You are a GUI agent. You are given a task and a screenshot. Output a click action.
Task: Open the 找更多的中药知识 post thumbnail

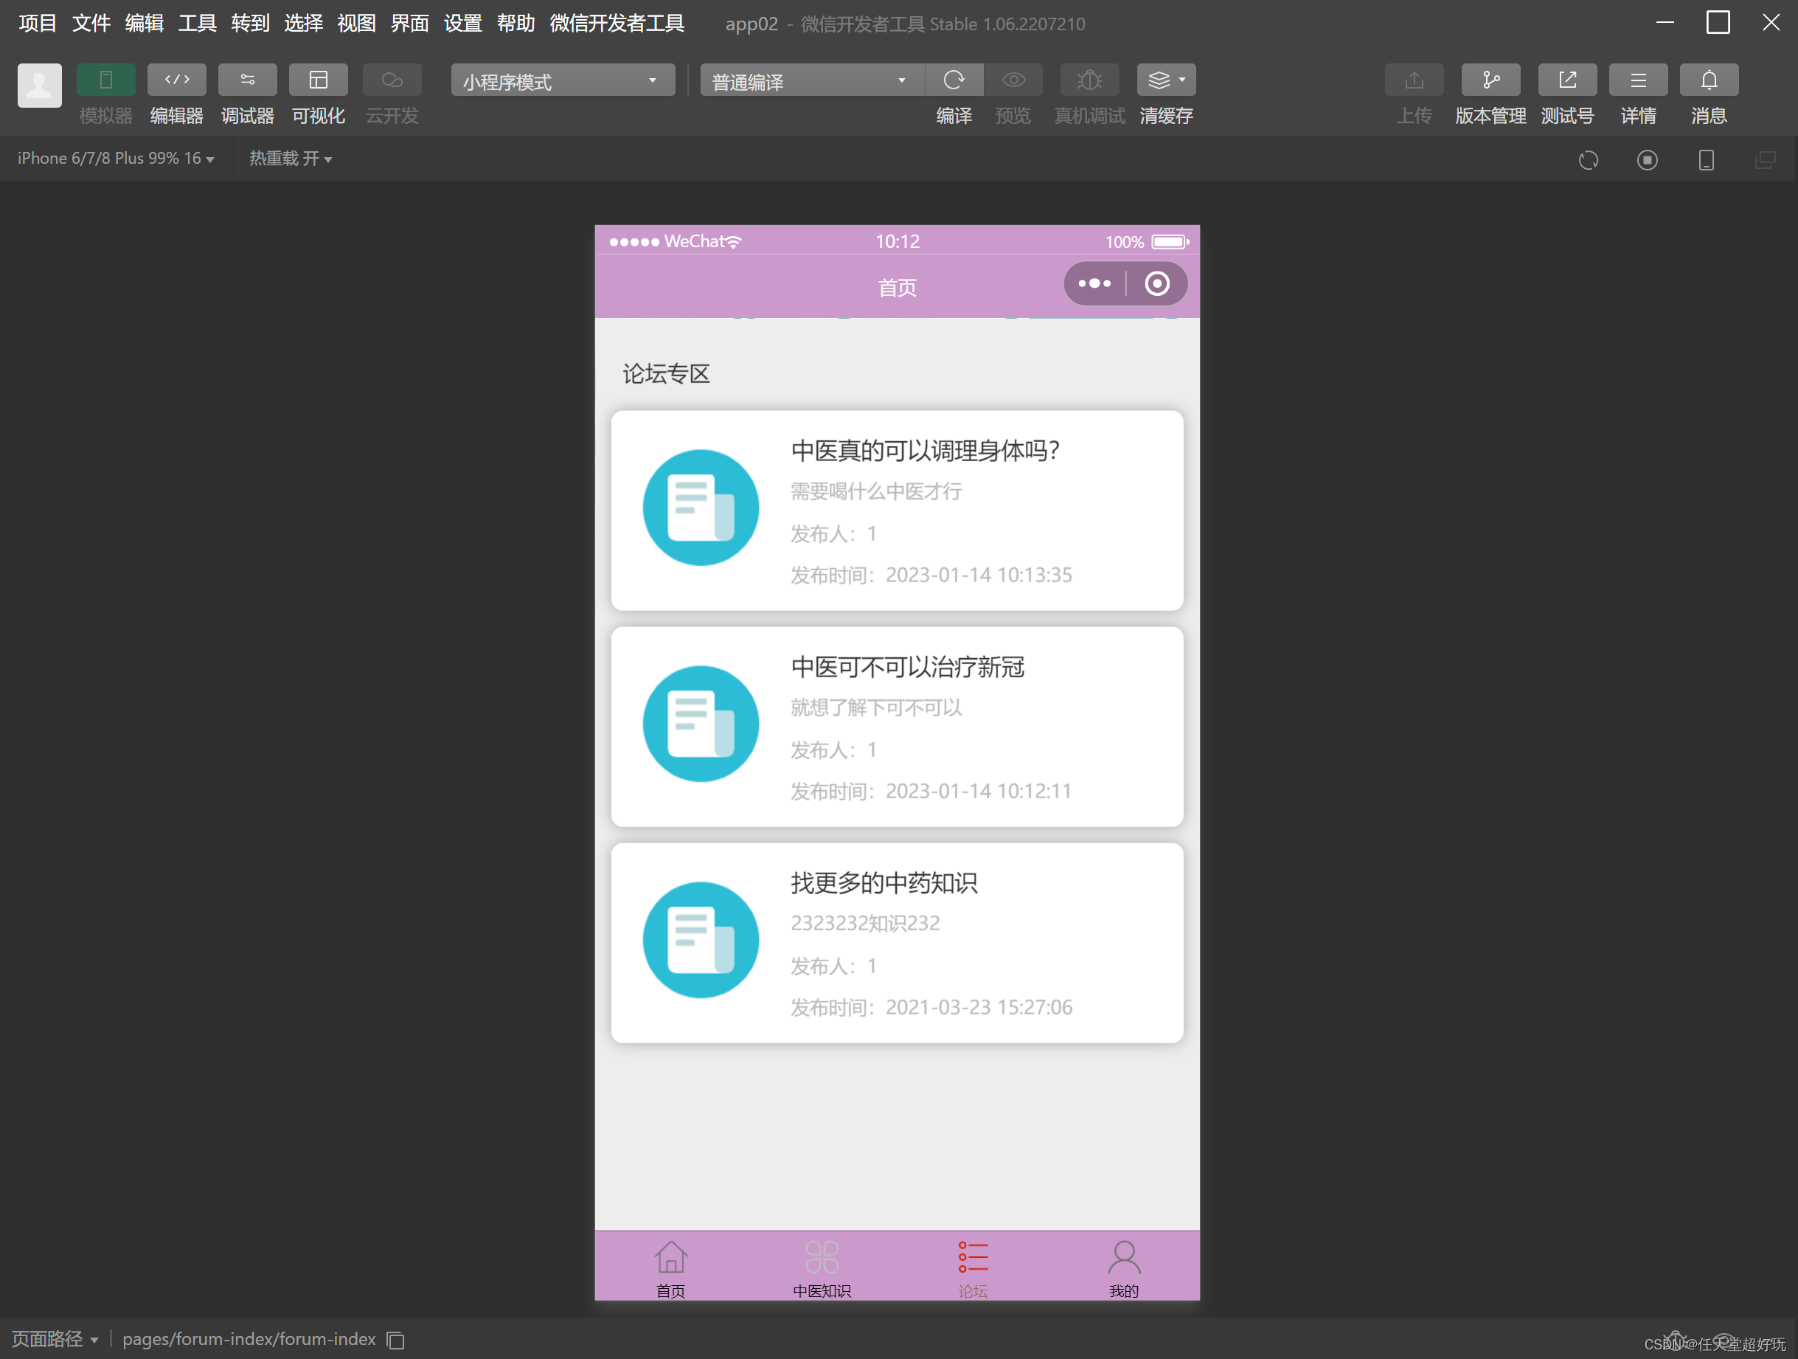tap(700, 940)
